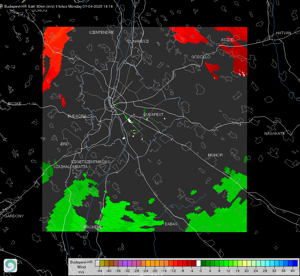This screenshot has height=276, width=300.
Task: Click the BUDAPEST city label
Action: 153,114
